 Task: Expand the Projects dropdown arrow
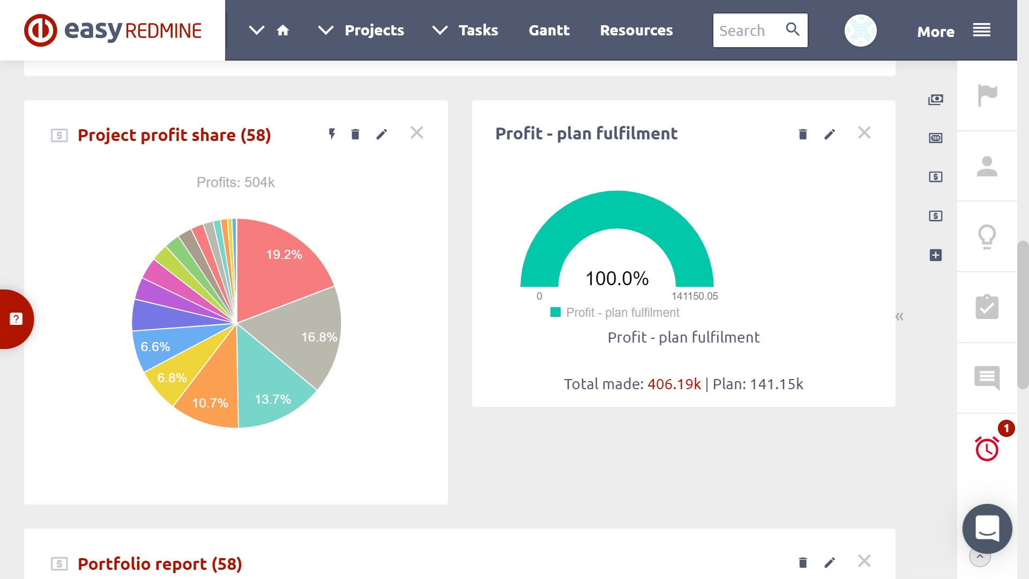(x=325, y=31)
